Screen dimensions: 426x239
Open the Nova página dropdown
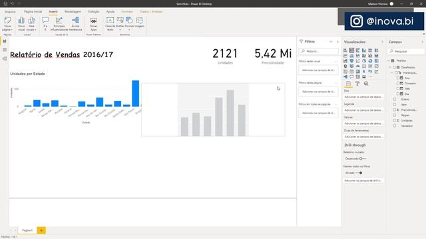point(7,29)
